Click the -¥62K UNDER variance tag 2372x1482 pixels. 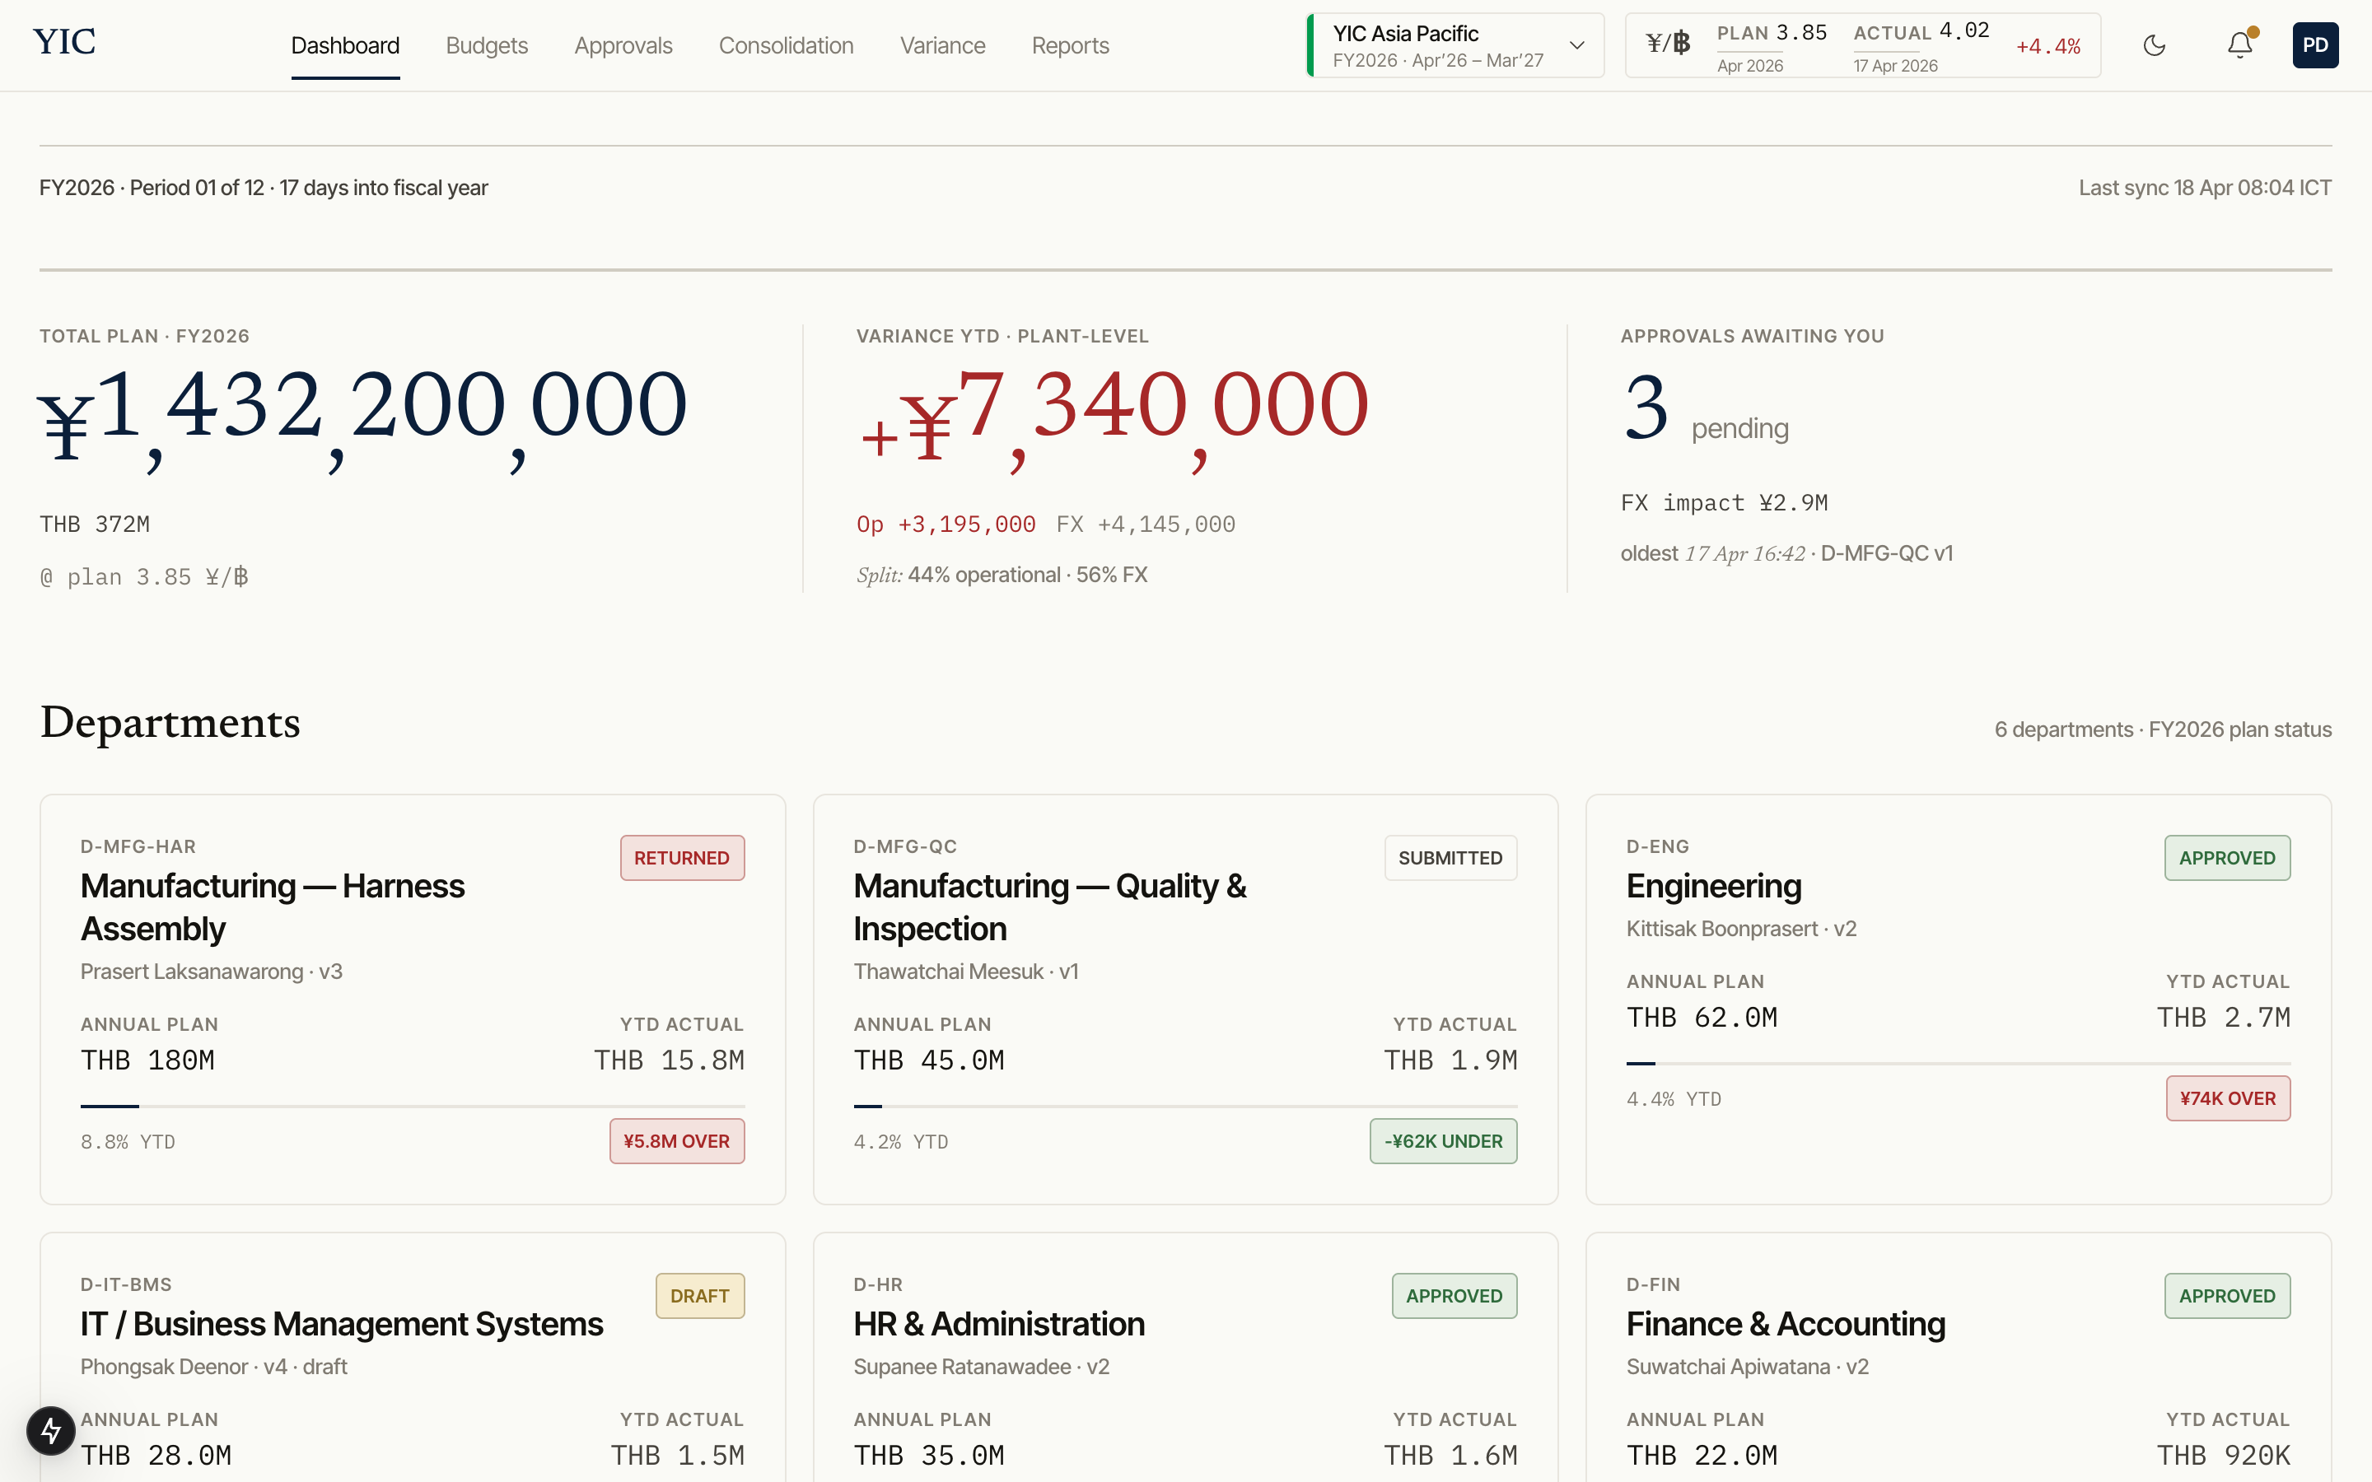tap(1443, 1141)
